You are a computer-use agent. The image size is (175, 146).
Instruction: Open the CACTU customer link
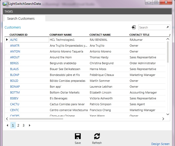pos(15,104)
